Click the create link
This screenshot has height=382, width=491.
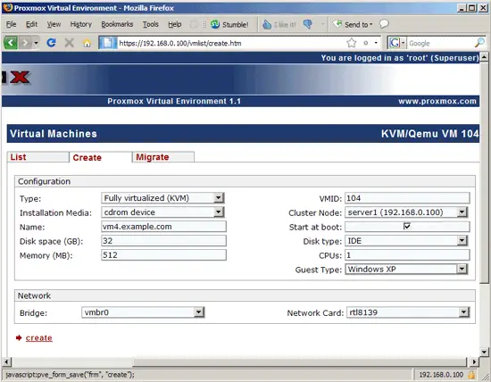[38, 338]
